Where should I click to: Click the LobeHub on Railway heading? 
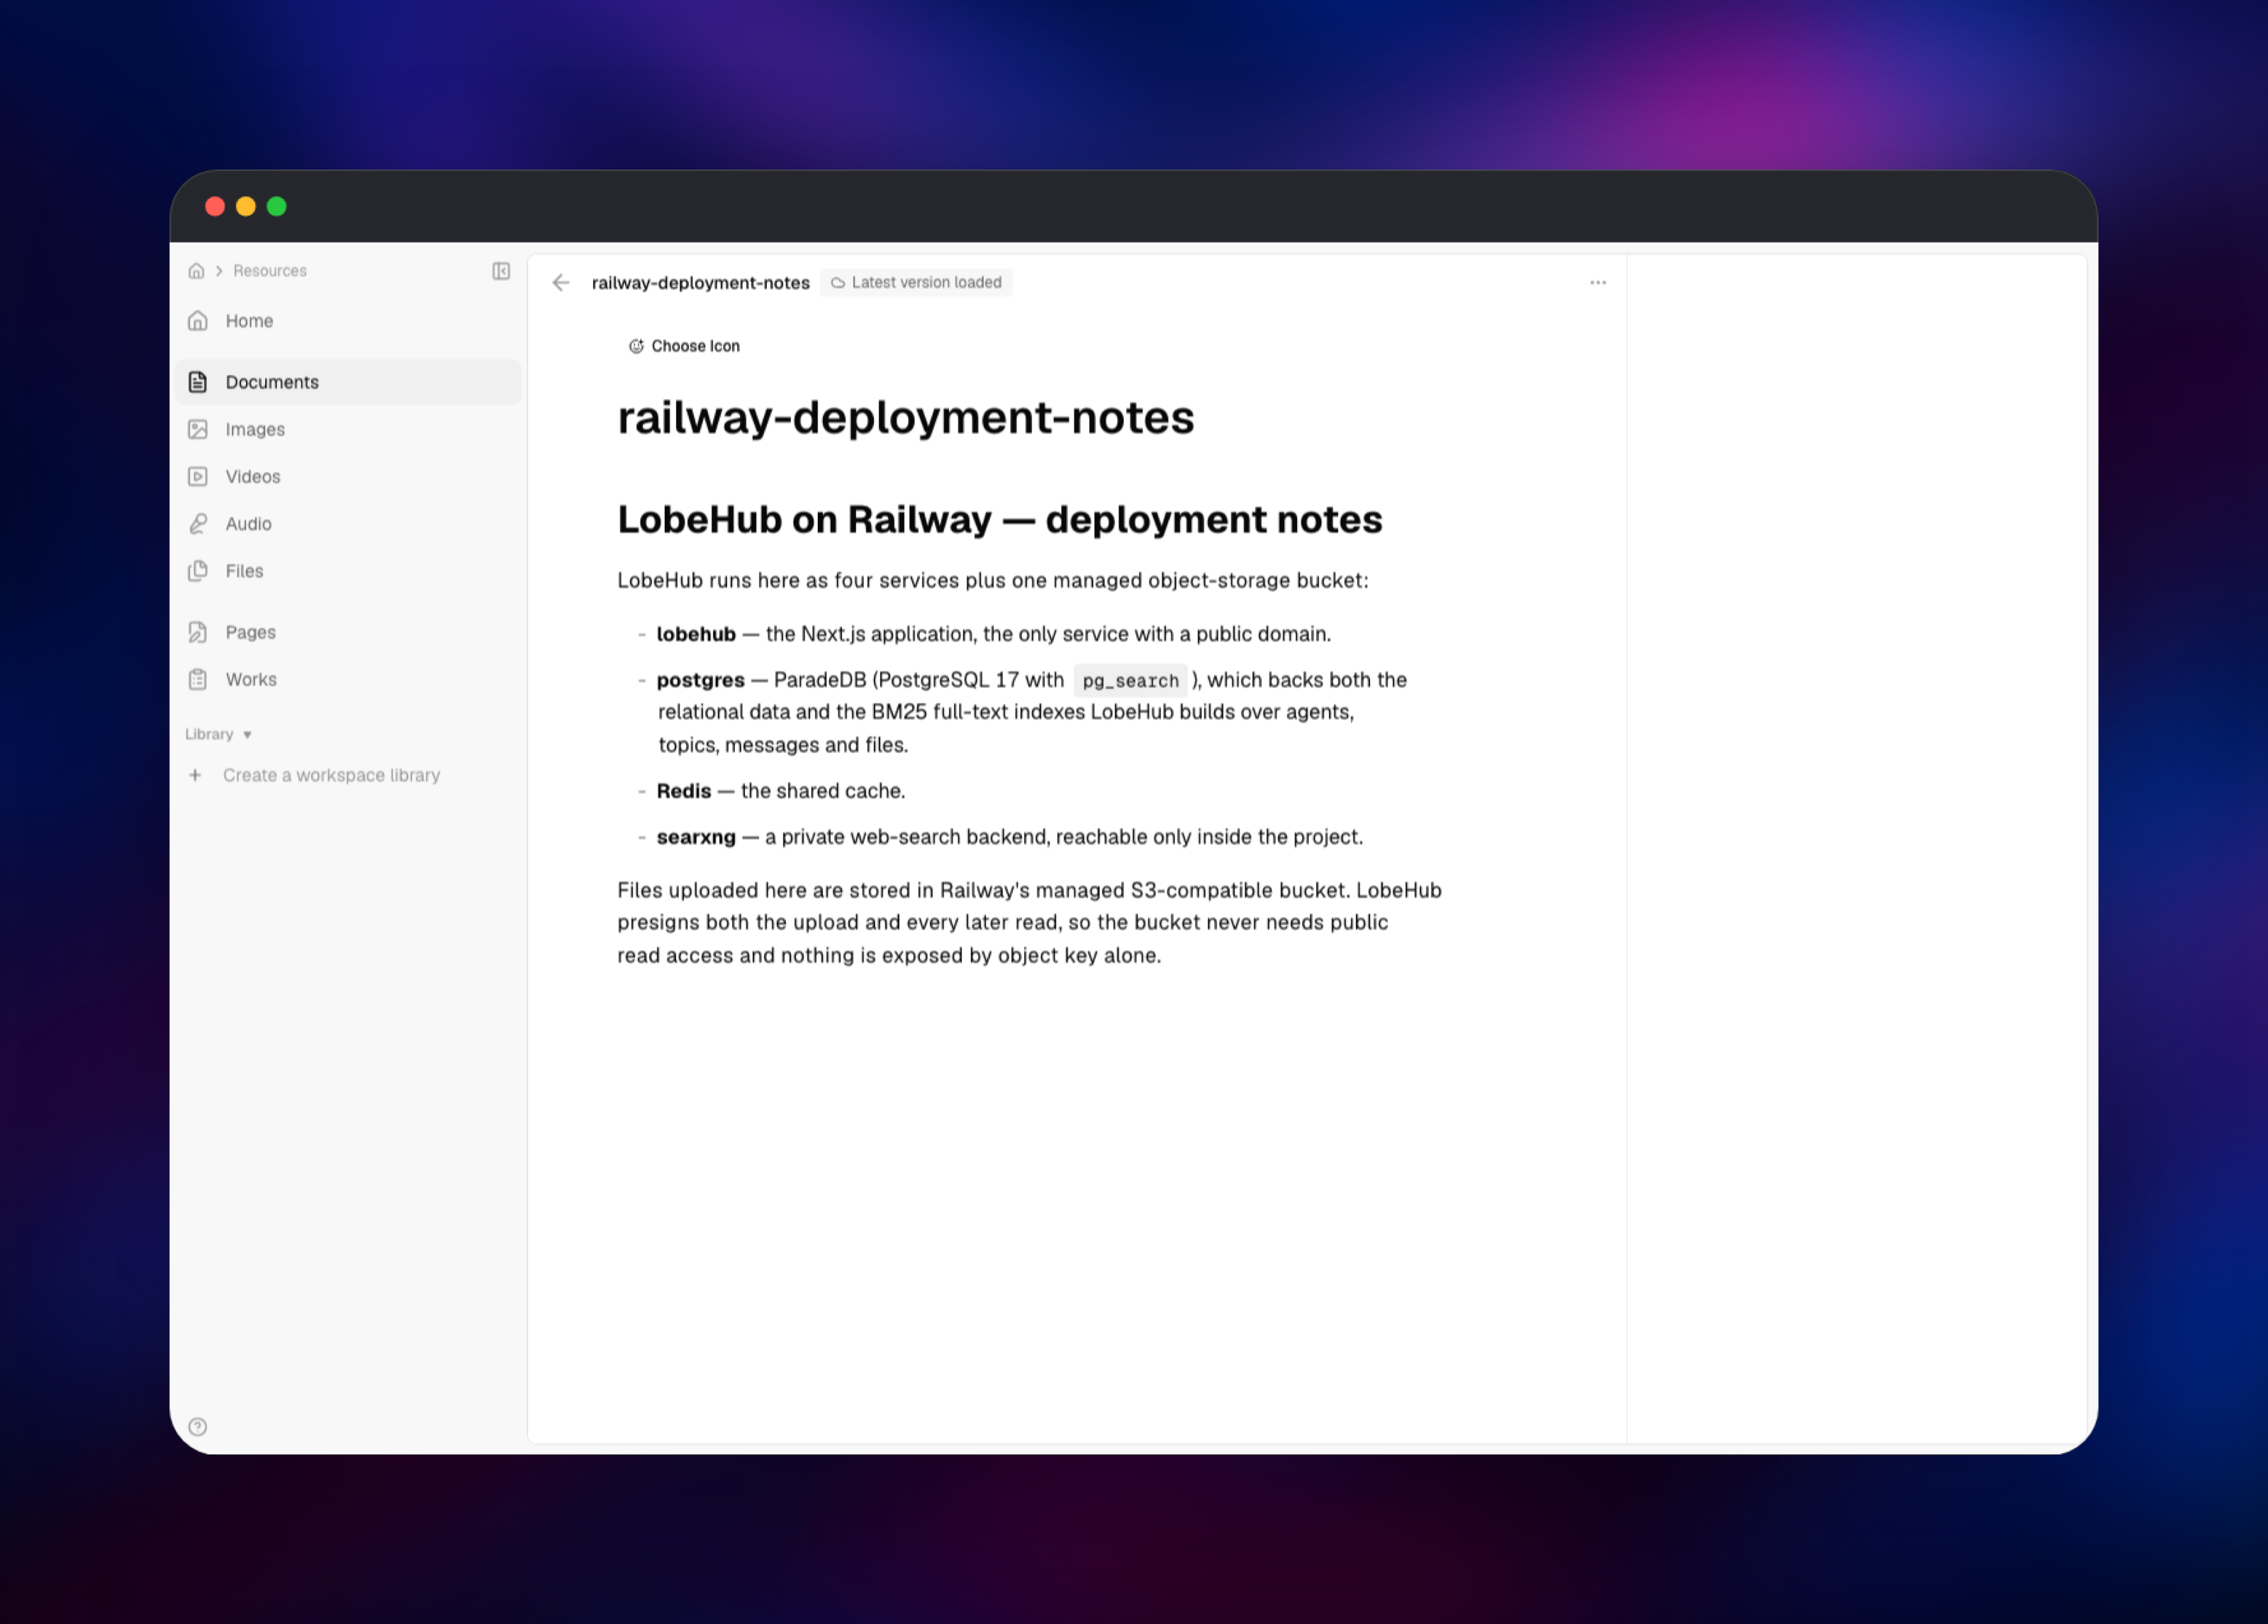click(999, 520)
